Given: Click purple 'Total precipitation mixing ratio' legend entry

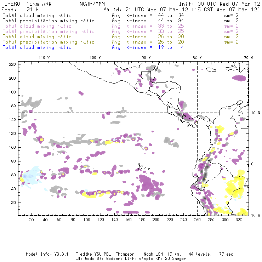Looking at the screenshot, I should click(49, 32).
